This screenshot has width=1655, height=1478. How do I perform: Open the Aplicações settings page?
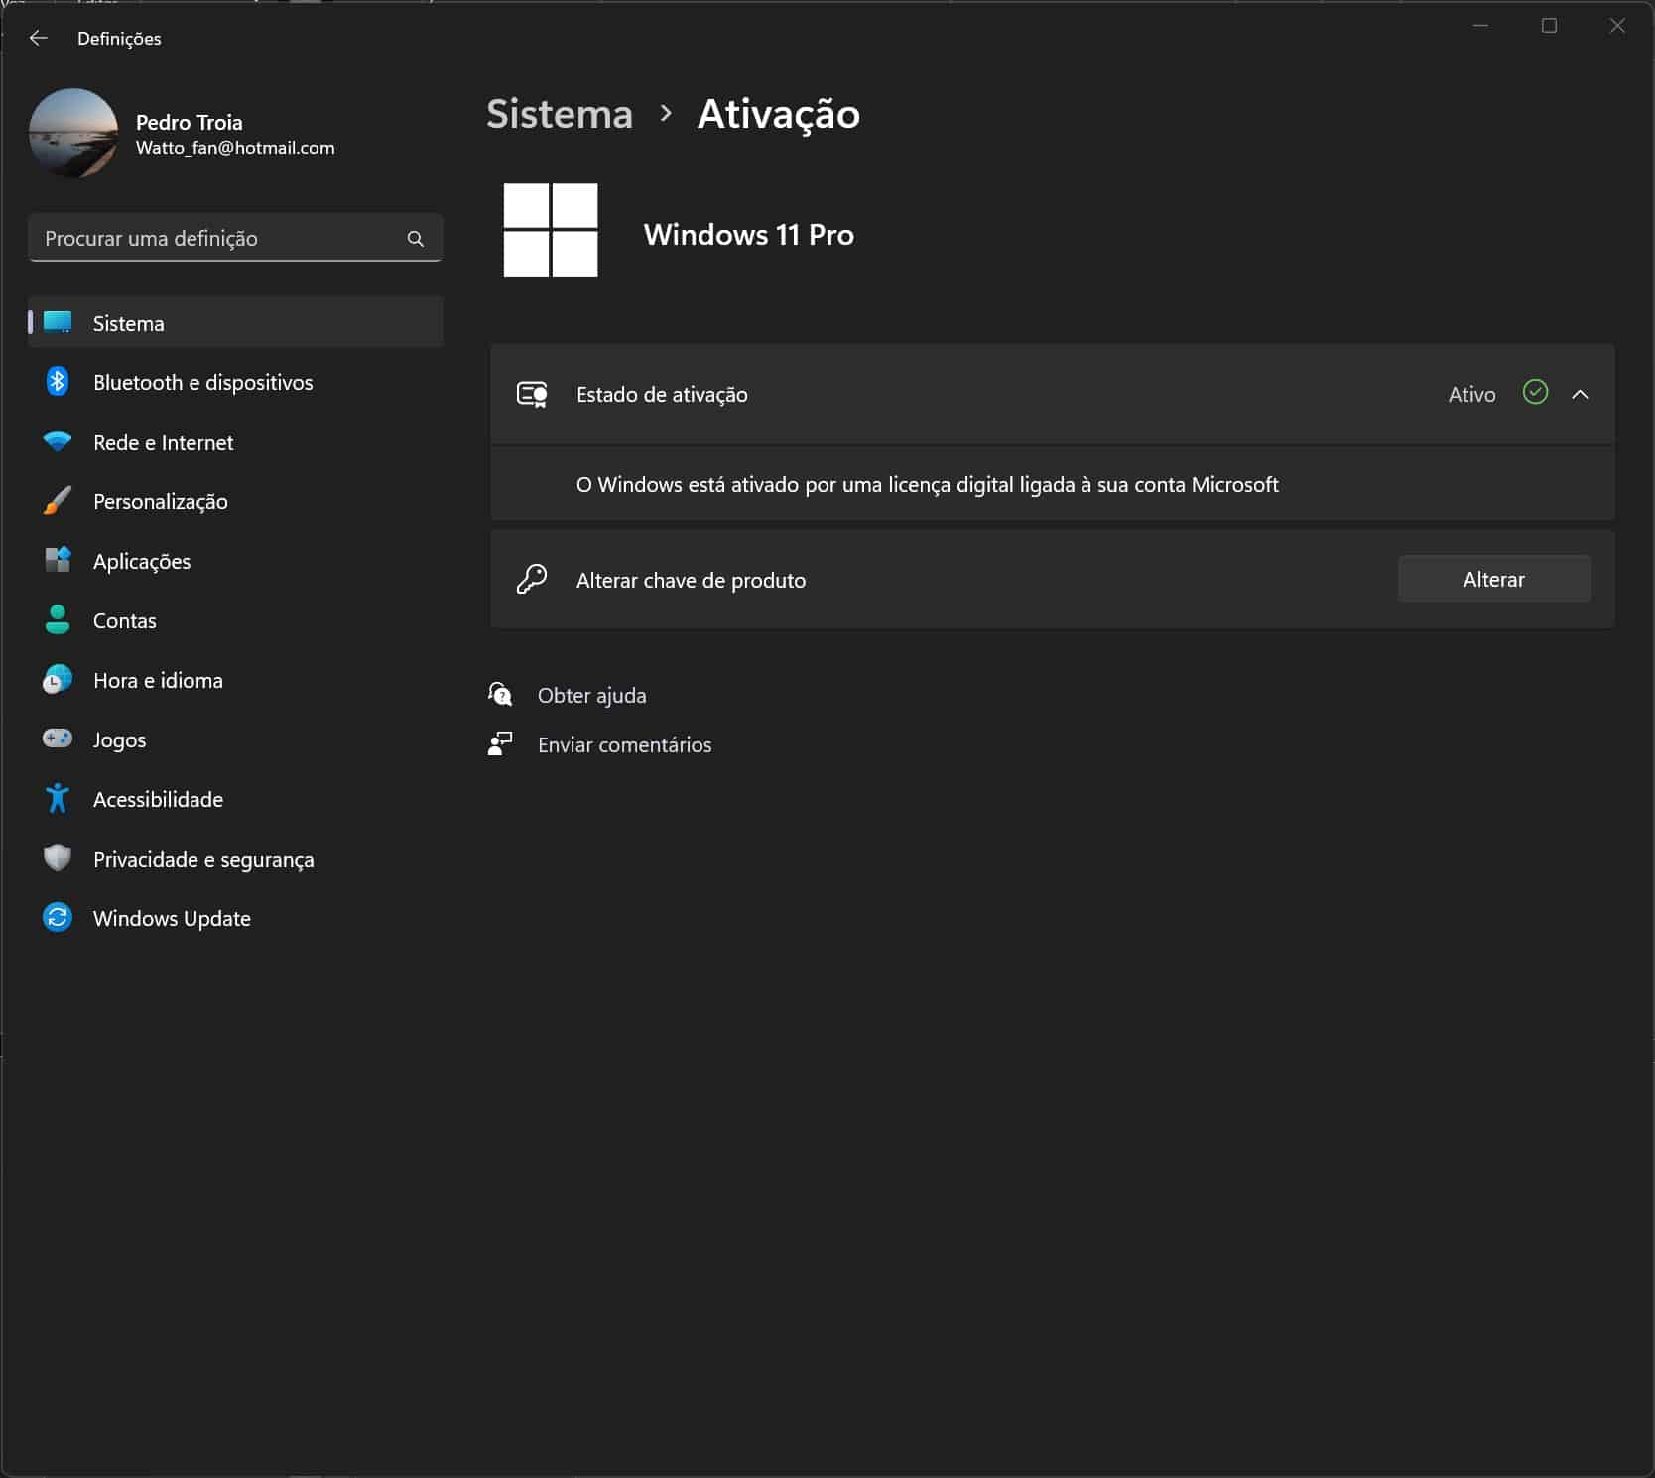pyautogui.click(x=142, y=561)
